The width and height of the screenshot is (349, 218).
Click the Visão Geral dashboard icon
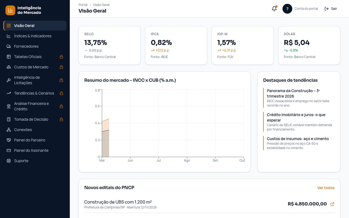[x=9, y=26]
